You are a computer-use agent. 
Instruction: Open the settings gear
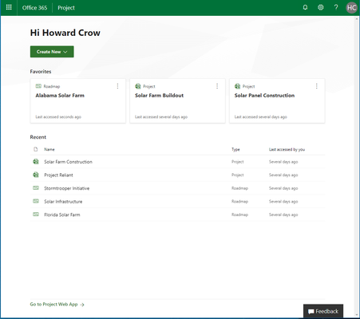pos(321,7)
